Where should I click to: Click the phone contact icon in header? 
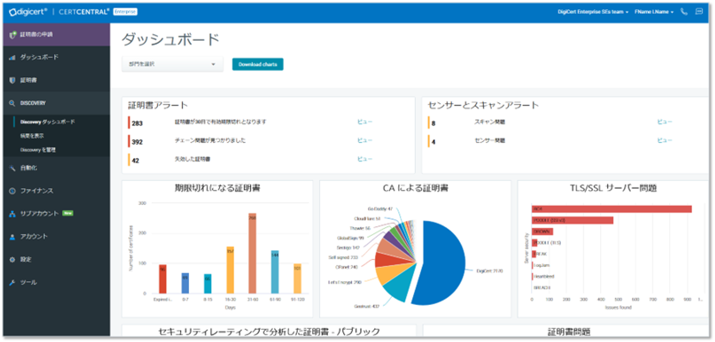coord(684,11)
